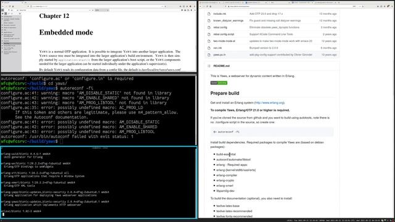Open the include.mk file link
This screenshot has width=395, height=222.
(x=220, y=14)
